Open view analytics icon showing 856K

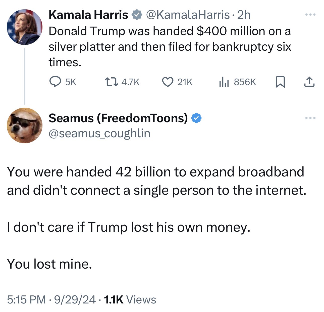[224, 82]
